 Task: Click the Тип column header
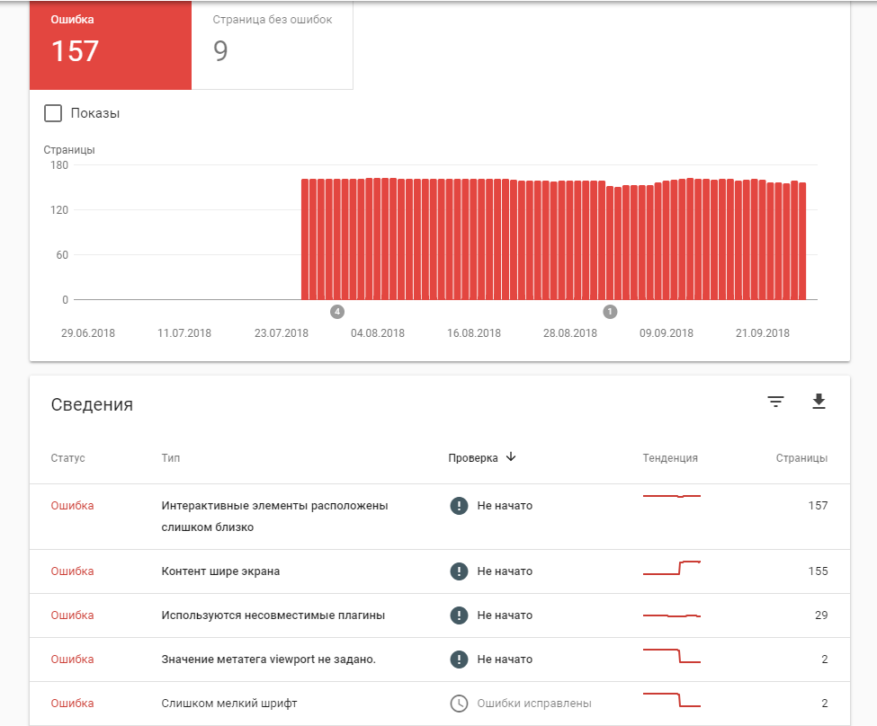170,458
